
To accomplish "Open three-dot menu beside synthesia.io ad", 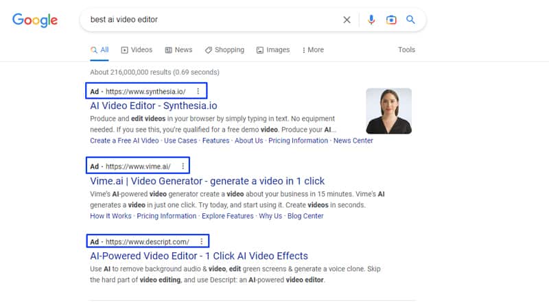I will [198, 91].
